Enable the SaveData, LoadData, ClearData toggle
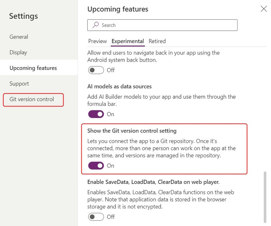This screenshot has width=271, height=226. [x=96, y=217]
